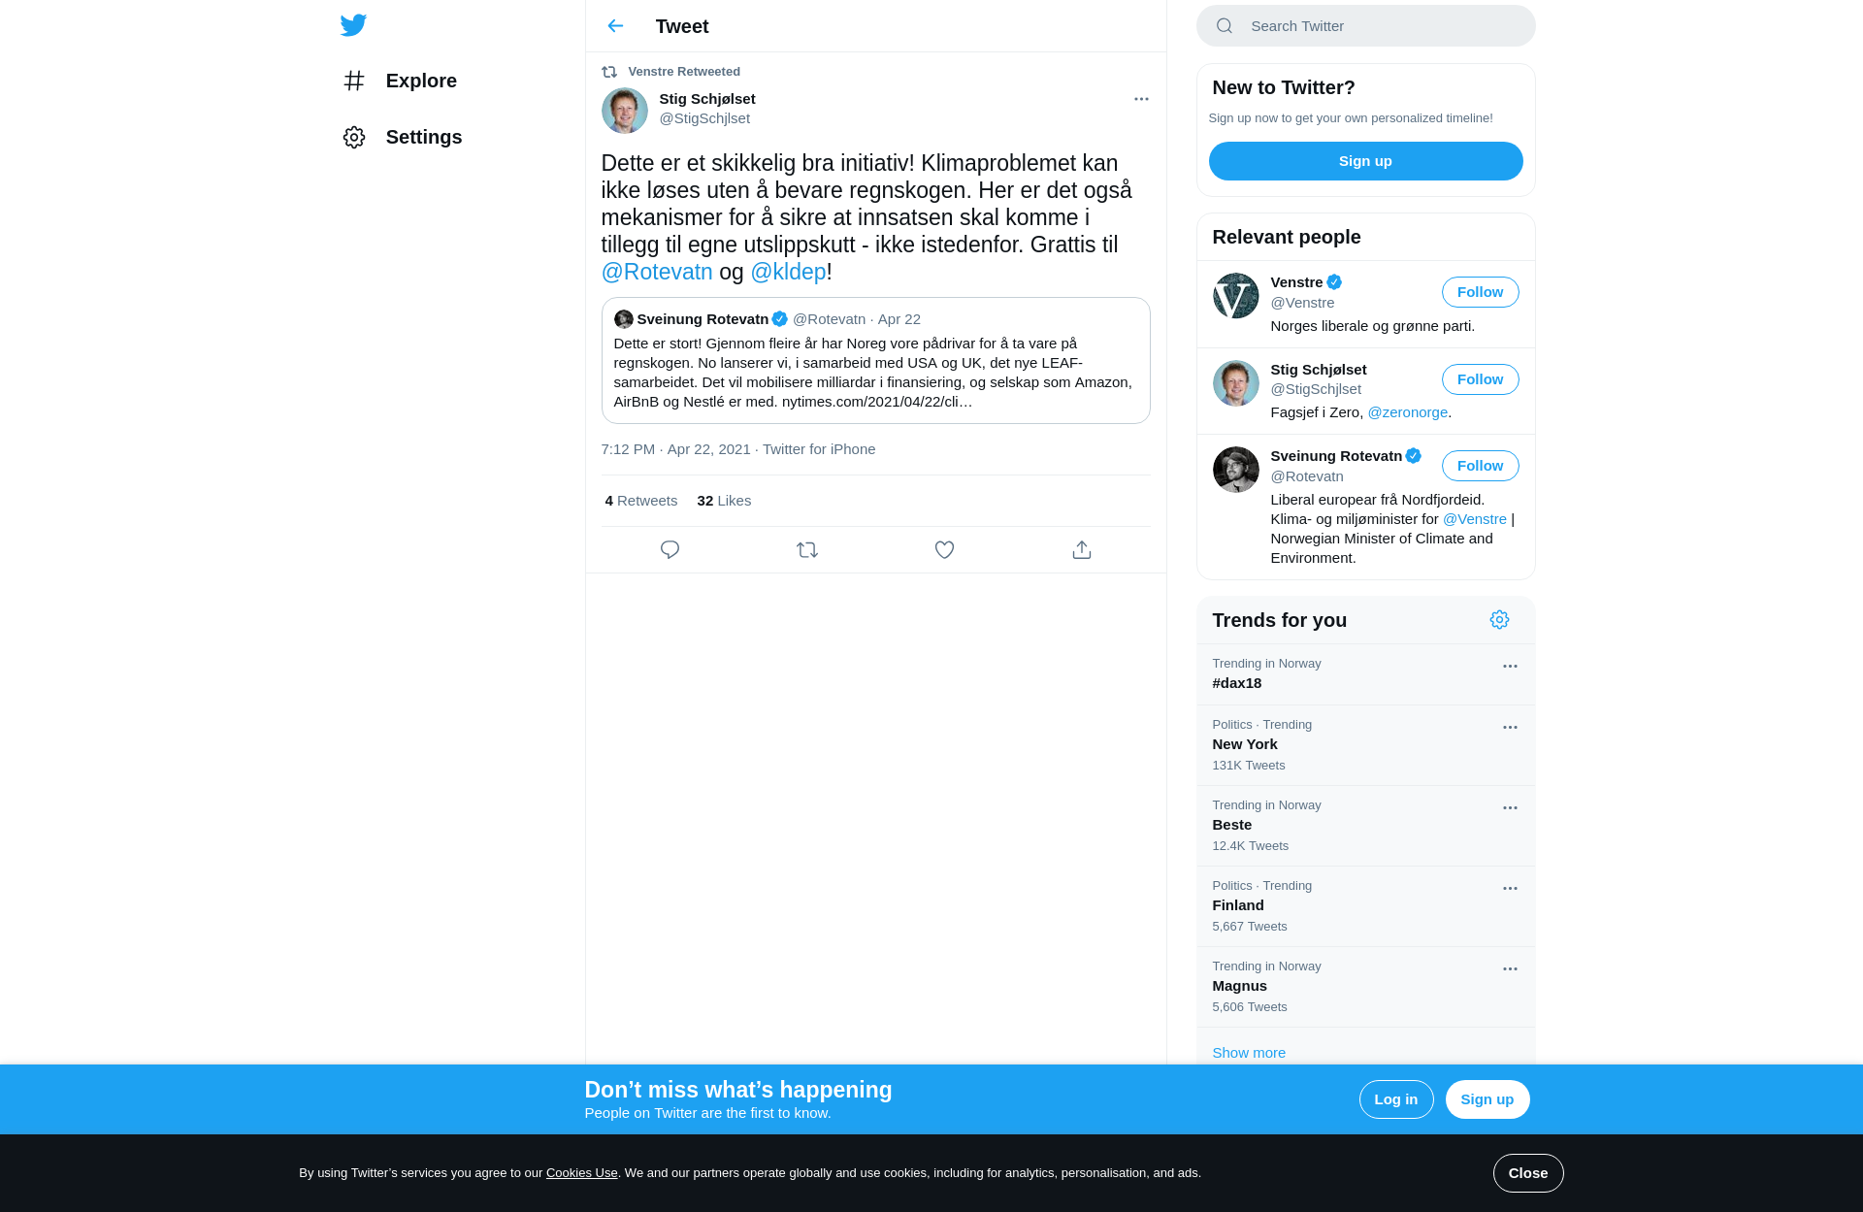Like the tweet with the heart icon
Screen dimensions: 1863x1212
pyautogui.click(x=944, y=550)
